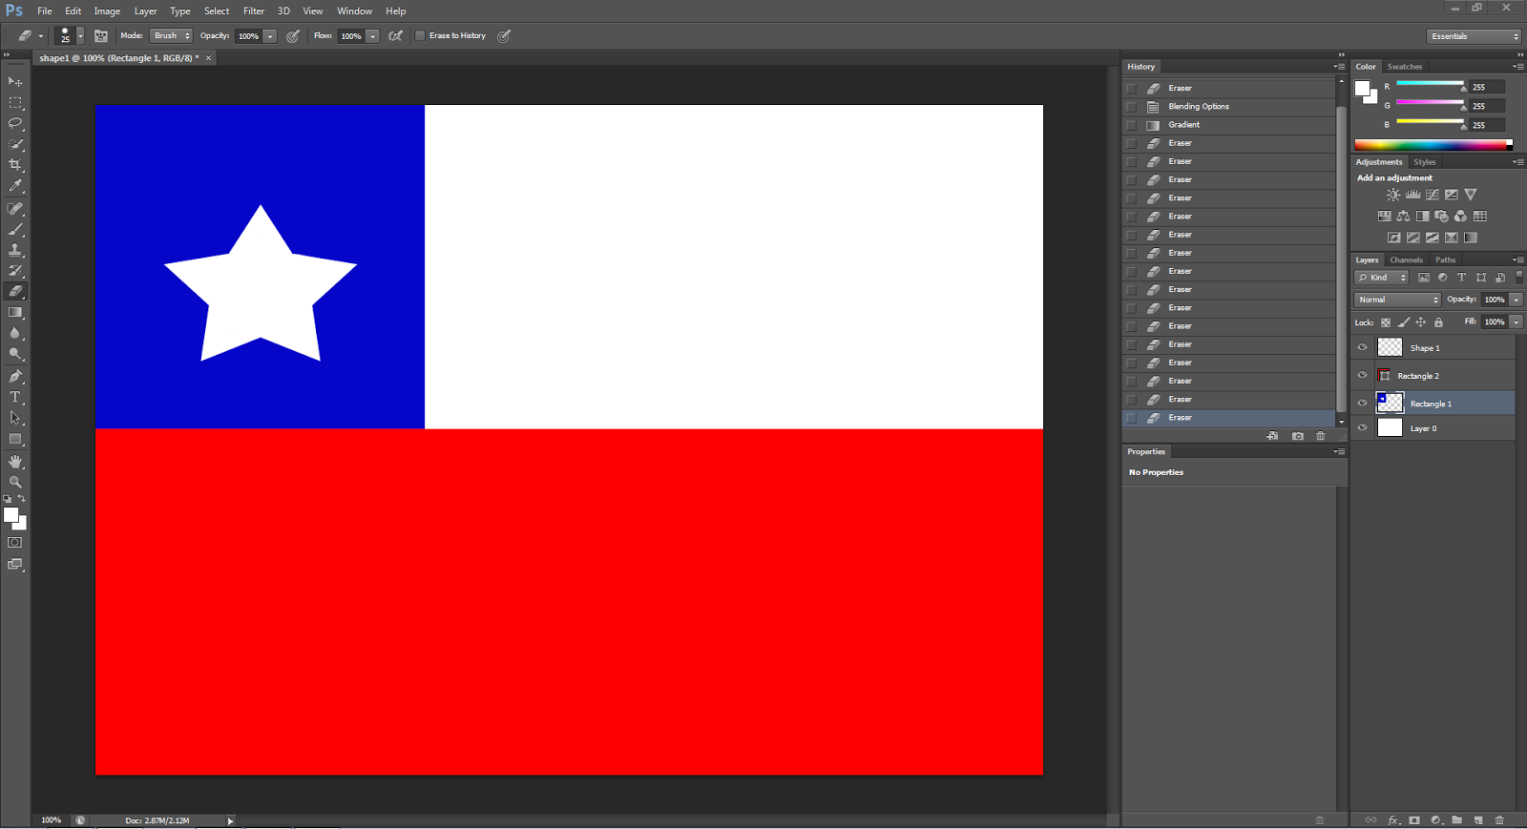Open Flow dropdown arrow
The width and height of the screenshot is (1527, 829).
pyautogui.click(x=373, y=36)
